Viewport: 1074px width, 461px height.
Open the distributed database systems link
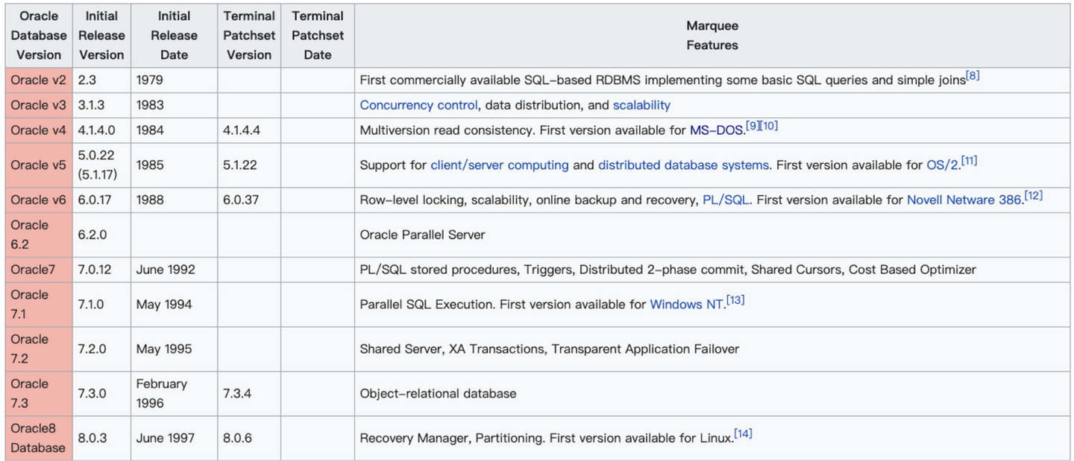tap(683, 165)
